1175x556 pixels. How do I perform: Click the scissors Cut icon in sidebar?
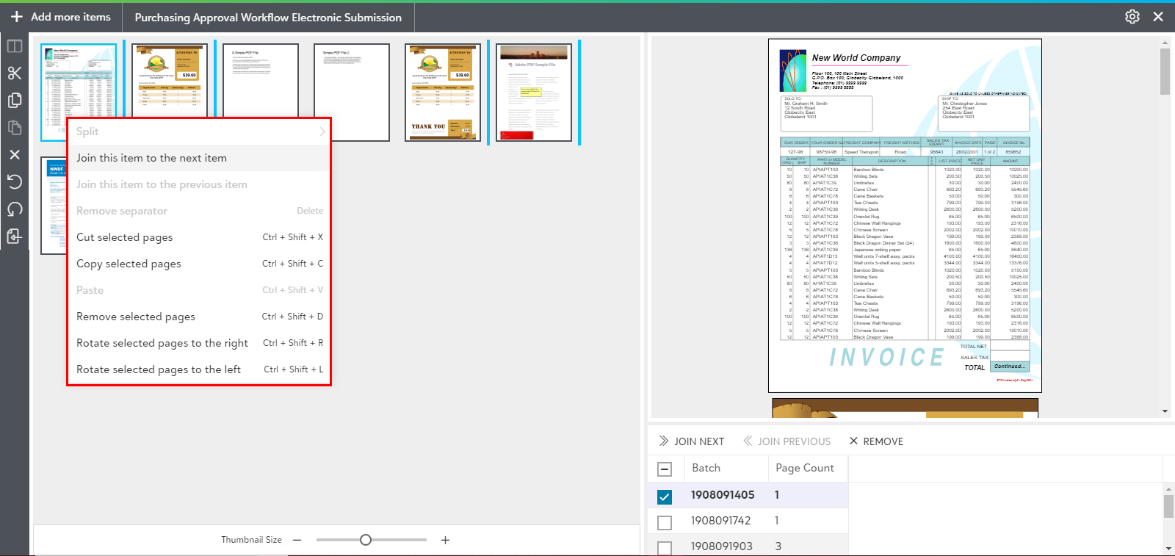[15, 73]
